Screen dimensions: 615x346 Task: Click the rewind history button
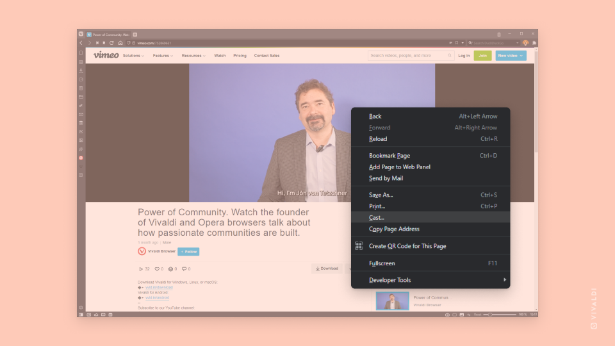click(x=97, y=43)
